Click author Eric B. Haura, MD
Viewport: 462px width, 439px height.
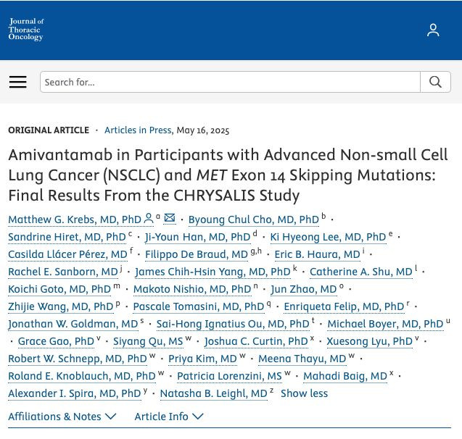click(x=318, y=254)
